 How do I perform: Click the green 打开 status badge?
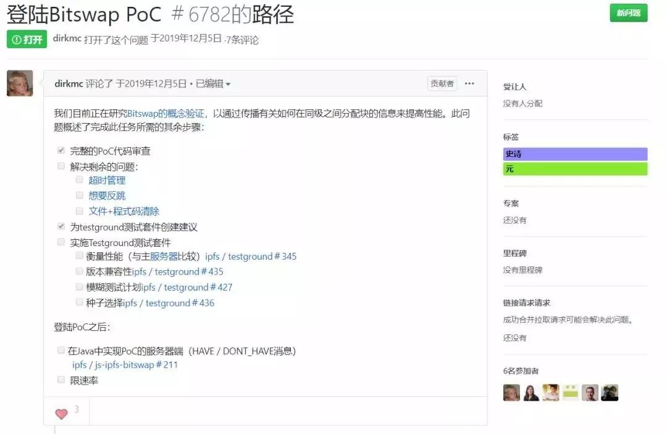pyautogui.click(x=27, y=40)
